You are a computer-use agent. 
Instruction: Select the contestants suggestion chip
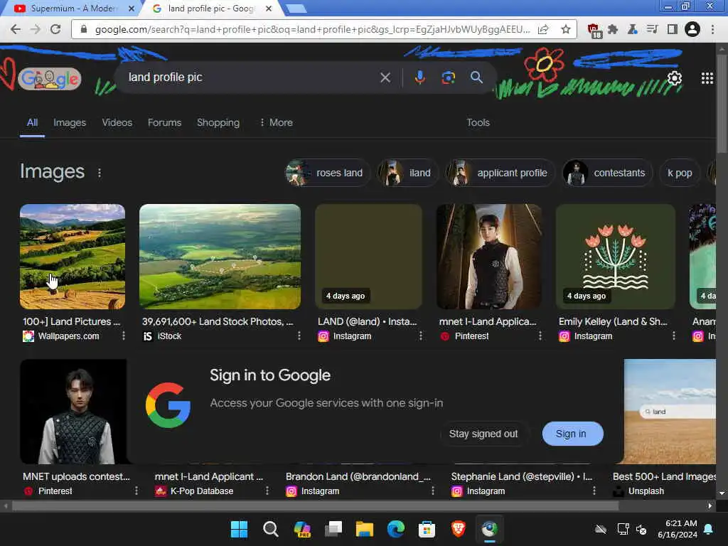pos(608,173)
